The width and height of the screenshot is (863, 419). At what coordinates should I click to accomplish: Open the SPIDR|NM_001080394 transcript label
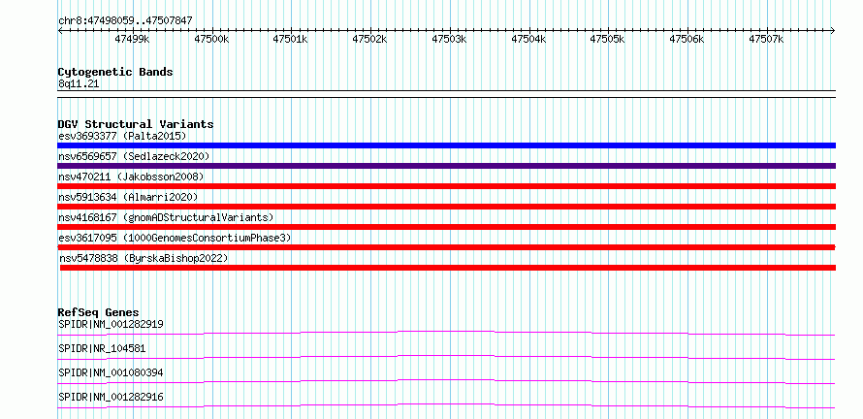[111, 372]
